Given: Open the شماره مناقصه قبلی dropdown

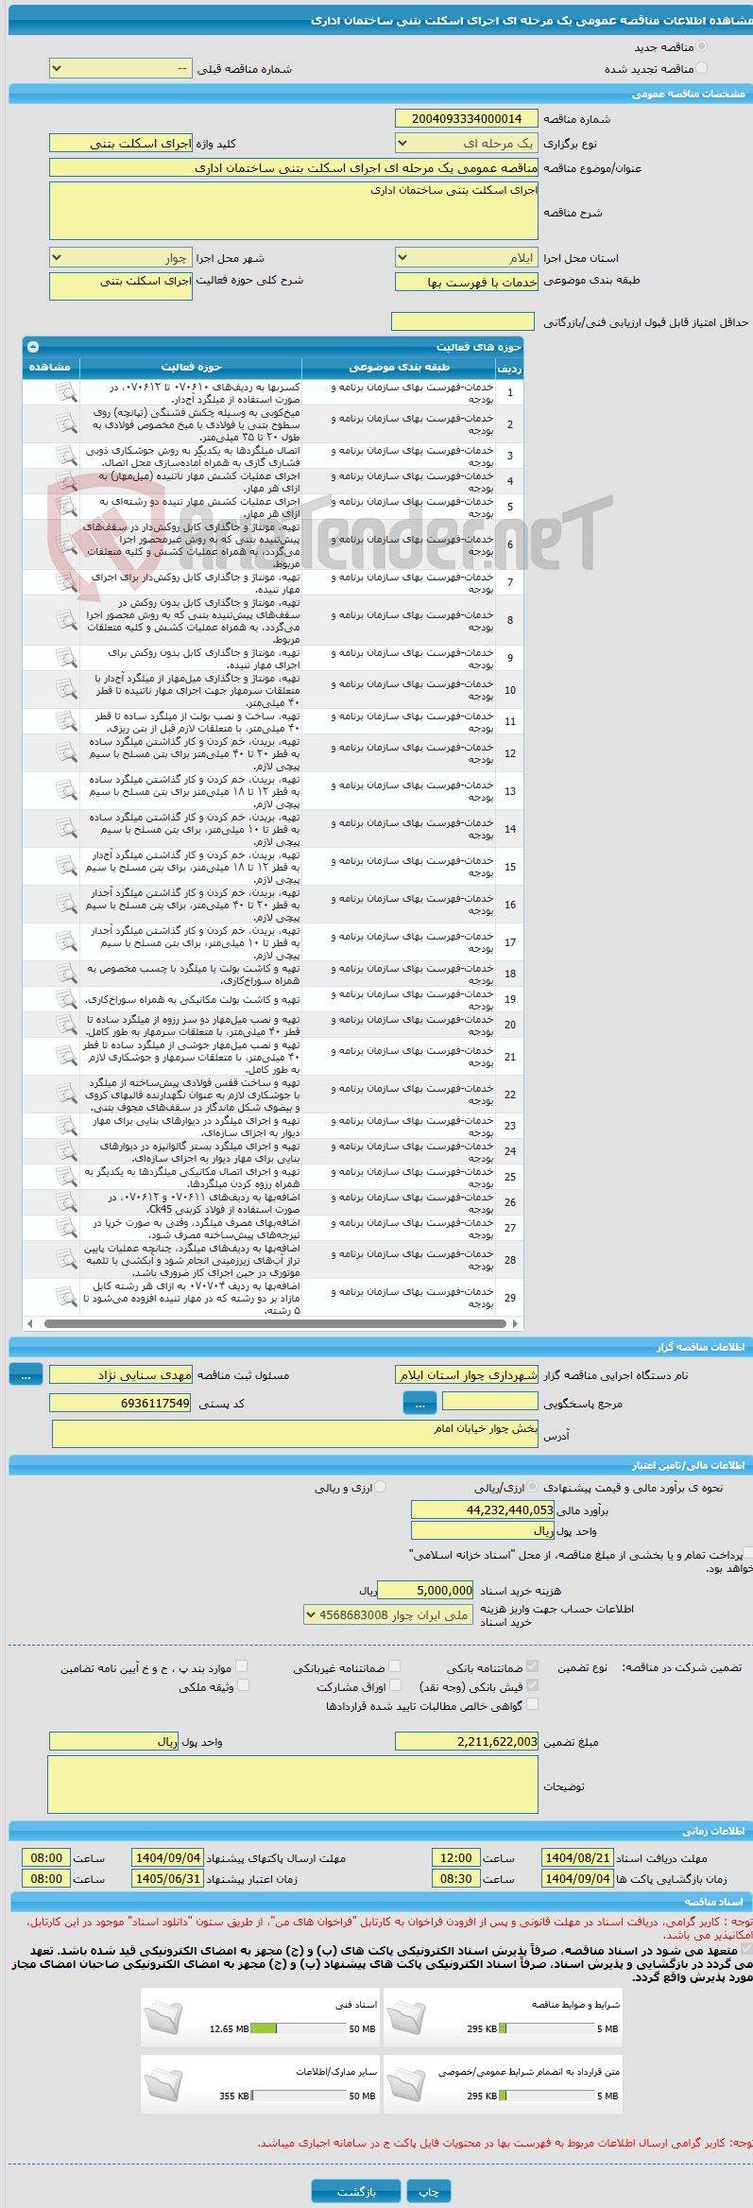Looking at the screenshot, I should [x=120, y=69].
